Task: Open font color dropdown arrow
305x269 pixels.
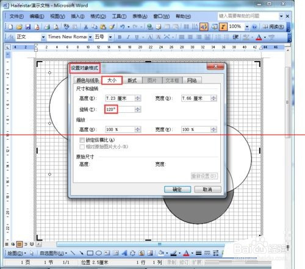Action: (265, 37)
